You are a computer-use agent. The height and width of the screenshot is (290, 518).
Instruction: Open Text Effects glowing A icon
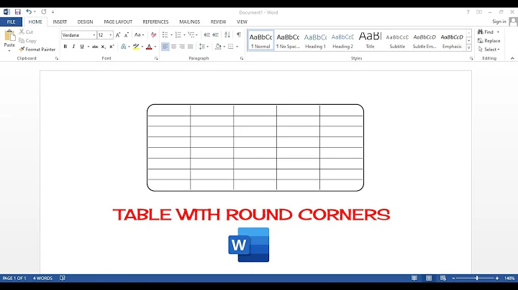pyautogui.click(x=124, y=47)
